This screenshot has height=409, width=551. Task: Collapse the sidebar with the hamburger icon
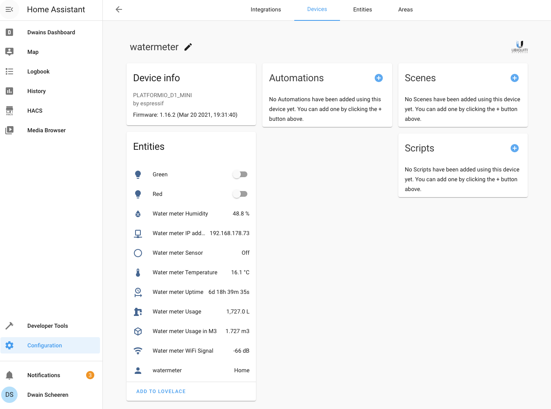(x=9, y=9)
